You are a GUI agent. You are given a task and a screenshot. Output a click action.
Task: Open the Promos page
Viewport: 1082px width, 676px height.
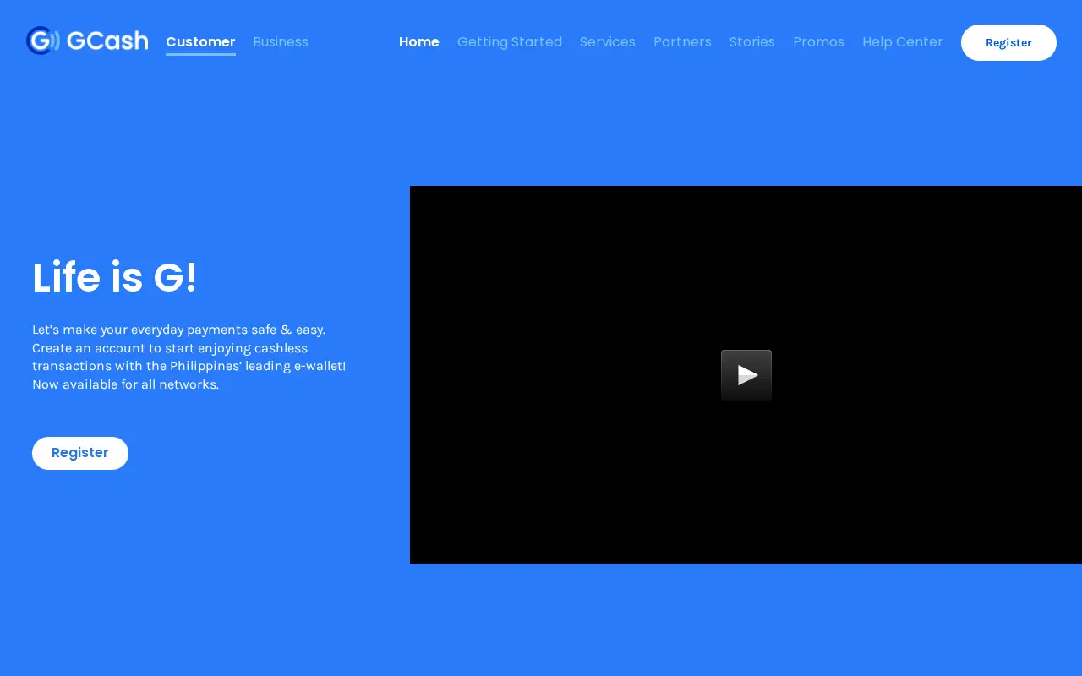pos(818,41)
